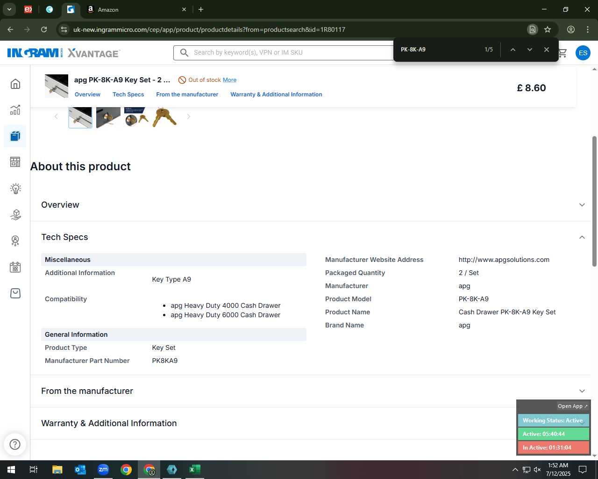Viewport: 598px width, 479px height.
Task: Open Chrome profile icon
Action: pos(570,29)
